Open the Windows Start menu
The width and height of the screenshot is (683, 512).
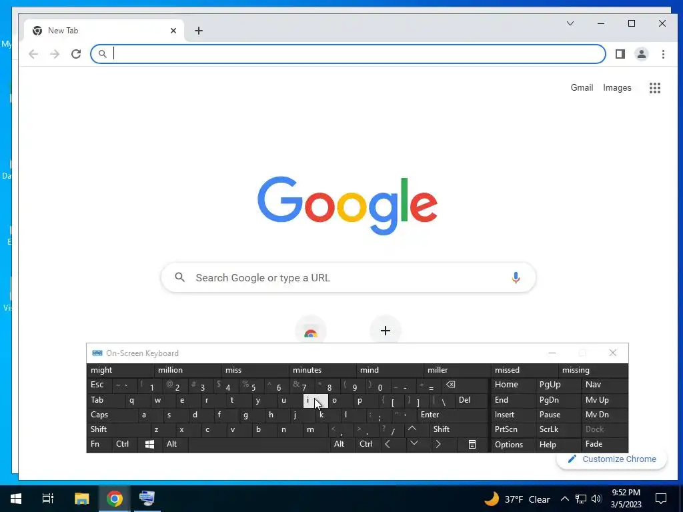[16, 499]
